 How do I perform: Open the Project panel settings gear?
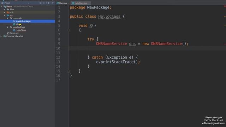tap(49, 3)
